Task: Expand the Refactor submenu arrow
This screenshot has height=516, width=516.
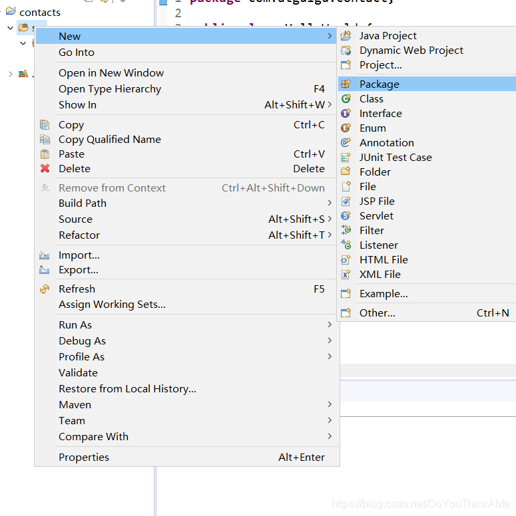Action: [x=330, y=235]
